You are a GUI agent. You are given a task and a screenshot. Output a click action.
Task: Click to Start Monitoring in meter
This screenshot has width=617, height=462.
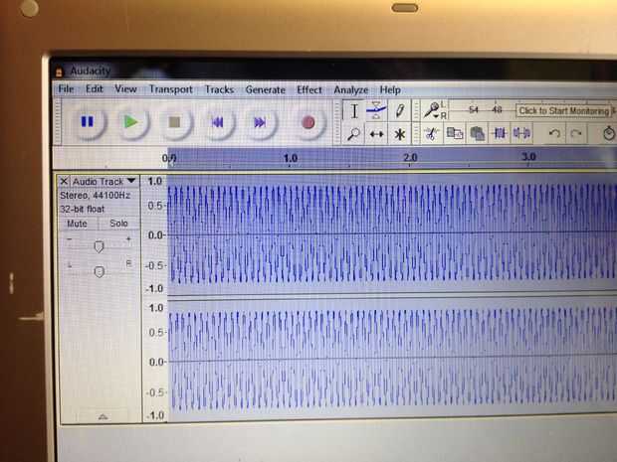pyautogui.click(x=563, y=111)
